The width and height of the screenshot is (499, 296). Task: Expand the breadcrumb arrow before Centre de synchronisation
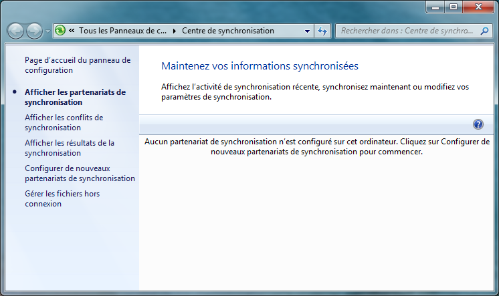tap(175, 31)
